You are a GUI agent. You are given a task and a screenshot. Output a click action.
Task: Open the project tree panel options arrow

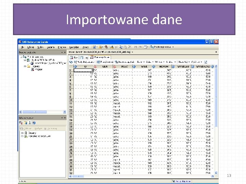pyautogui.click(x=62, y=52)
